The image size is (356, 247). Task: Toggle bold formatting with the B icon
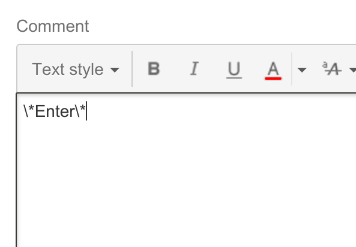point(154,69)
